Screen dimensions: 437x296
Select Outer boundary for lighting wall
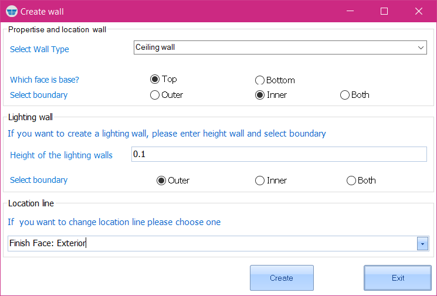click(x=161, y=181)
